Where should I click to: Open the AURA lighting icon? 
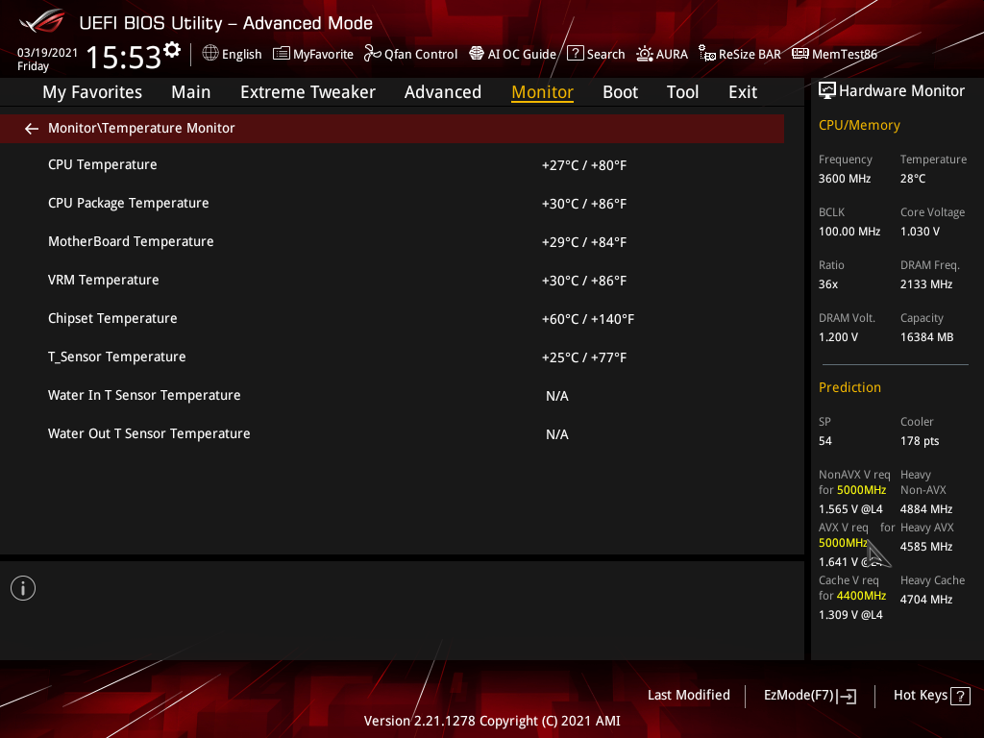pyautogui.click(x=645, y=54)
